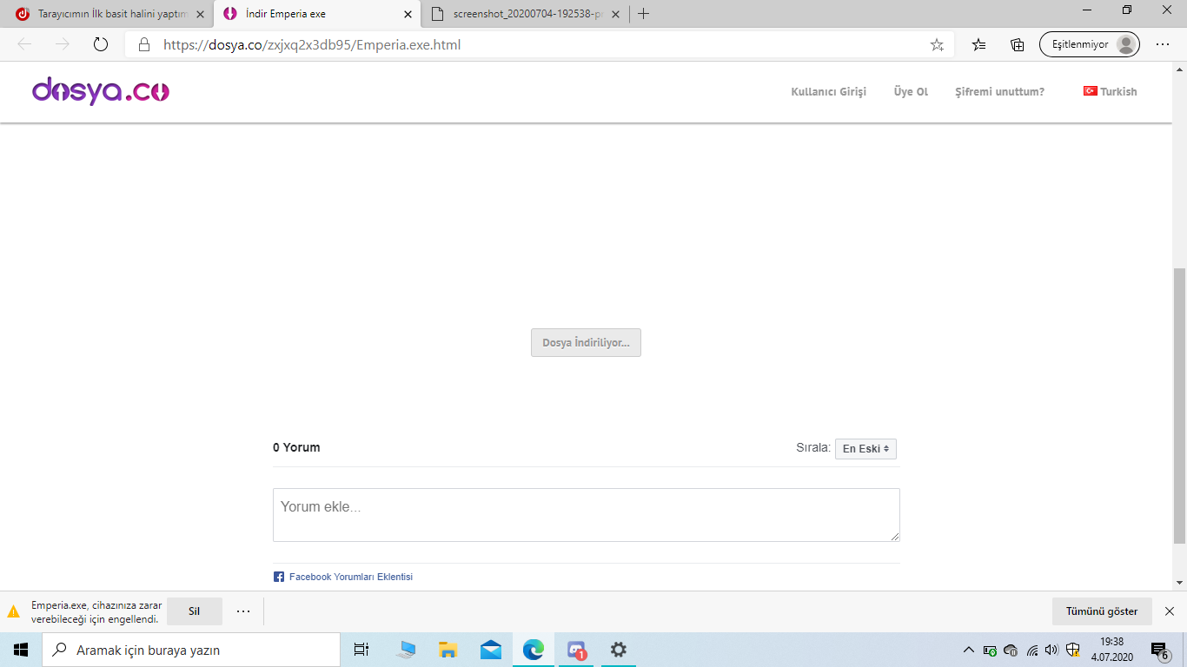Open more options for the Emperia.exe download
The width and height of the screenshot is (1187, 667).
click(243, 611)
